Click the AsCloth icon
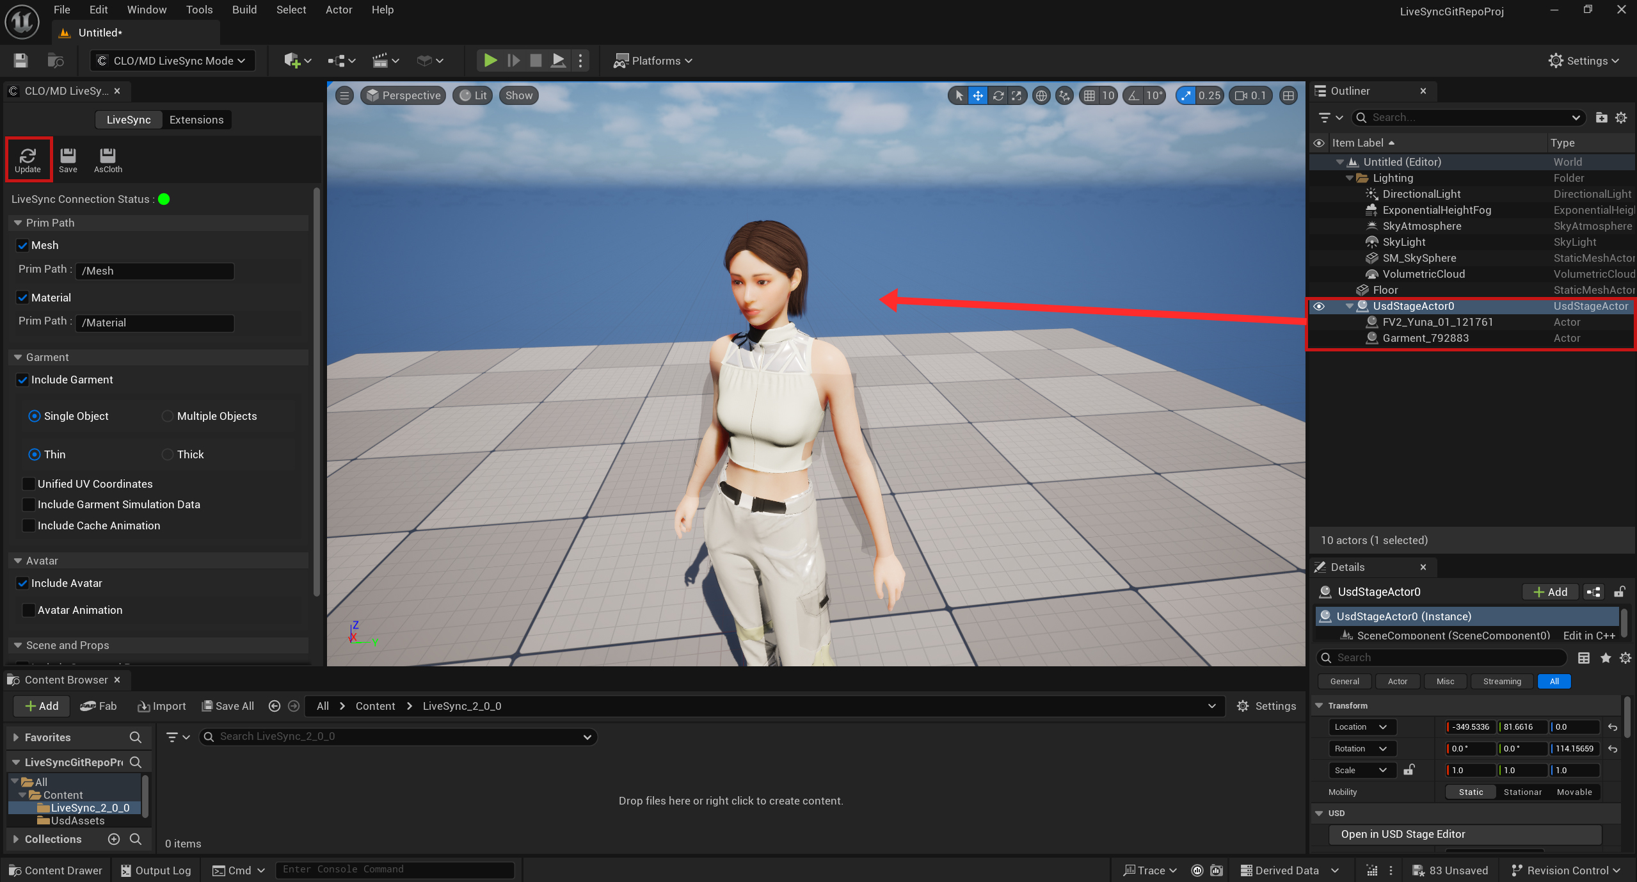Screen dimensions: 1637x882 [108, 160]
